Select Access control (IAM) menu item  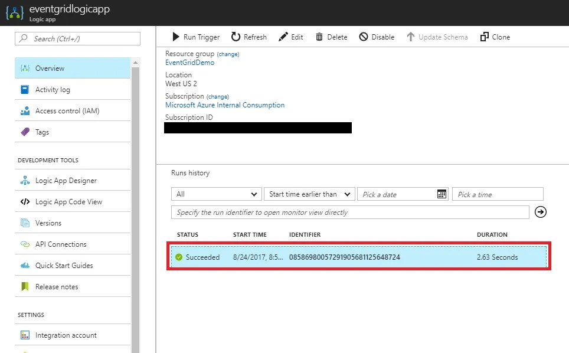point(73,110)
